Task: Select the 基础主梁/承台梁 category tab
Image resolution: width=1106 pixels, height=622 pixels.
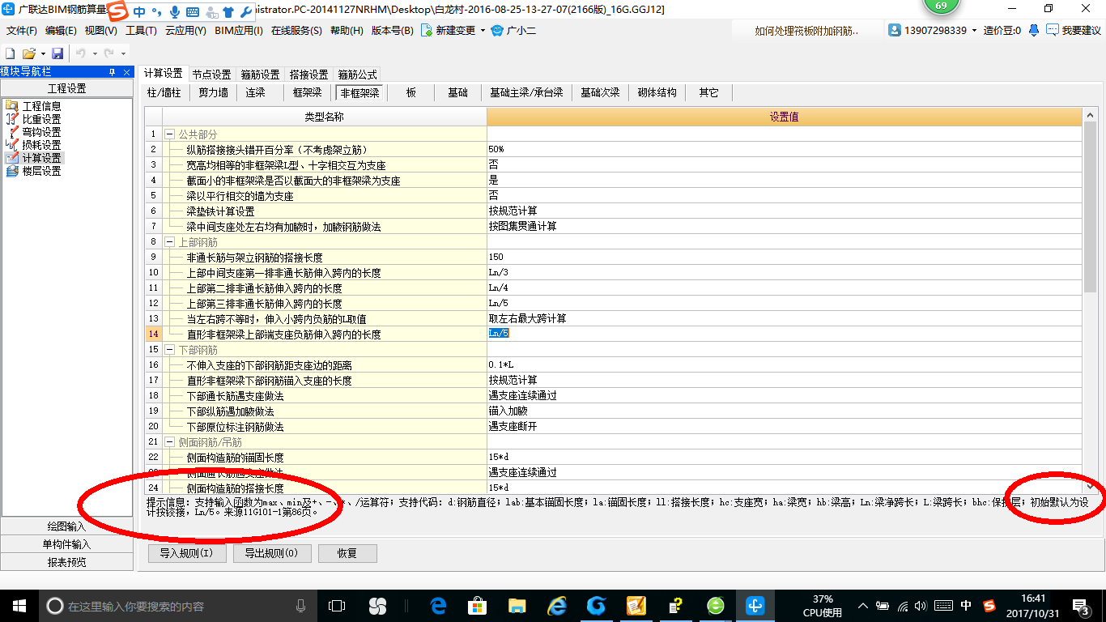Action: 526,92
